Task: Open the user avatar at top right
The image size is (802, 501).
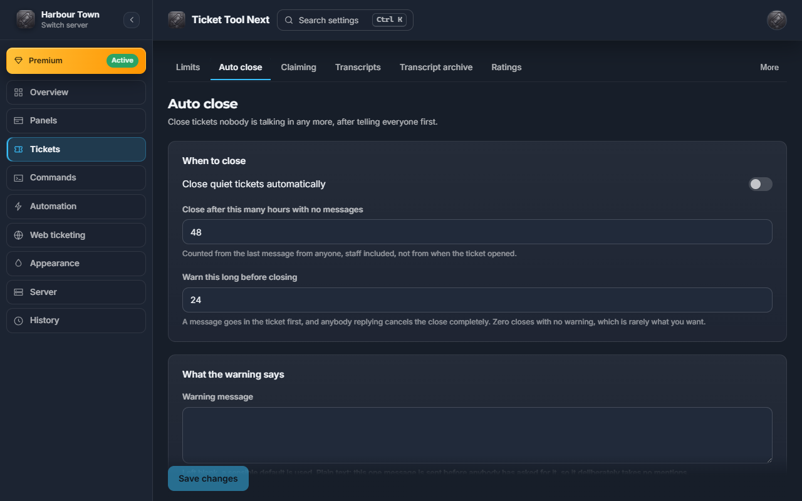Action: click(x=777, y=20)
